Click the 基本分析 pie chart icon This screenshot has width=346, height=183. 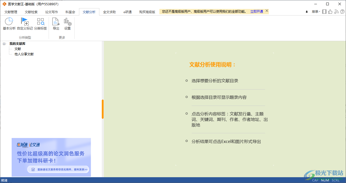point(9,22)
